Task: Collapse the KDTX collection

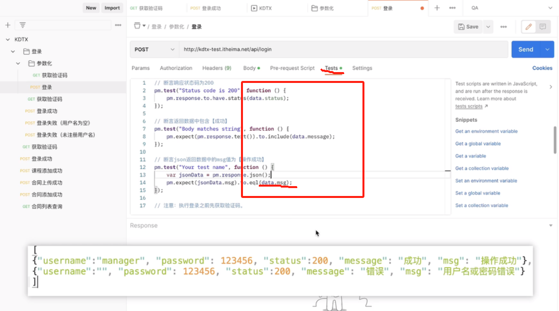Action: point(8,39)
